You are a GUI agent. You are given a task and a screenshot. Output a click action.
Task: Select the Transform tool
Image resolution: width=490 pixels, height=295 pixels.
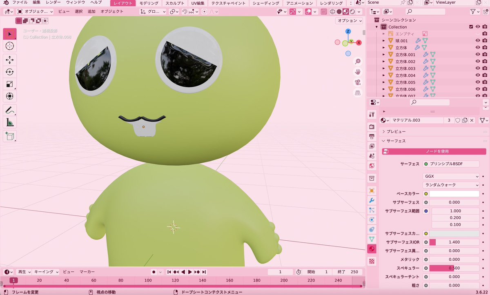point(10,96)
